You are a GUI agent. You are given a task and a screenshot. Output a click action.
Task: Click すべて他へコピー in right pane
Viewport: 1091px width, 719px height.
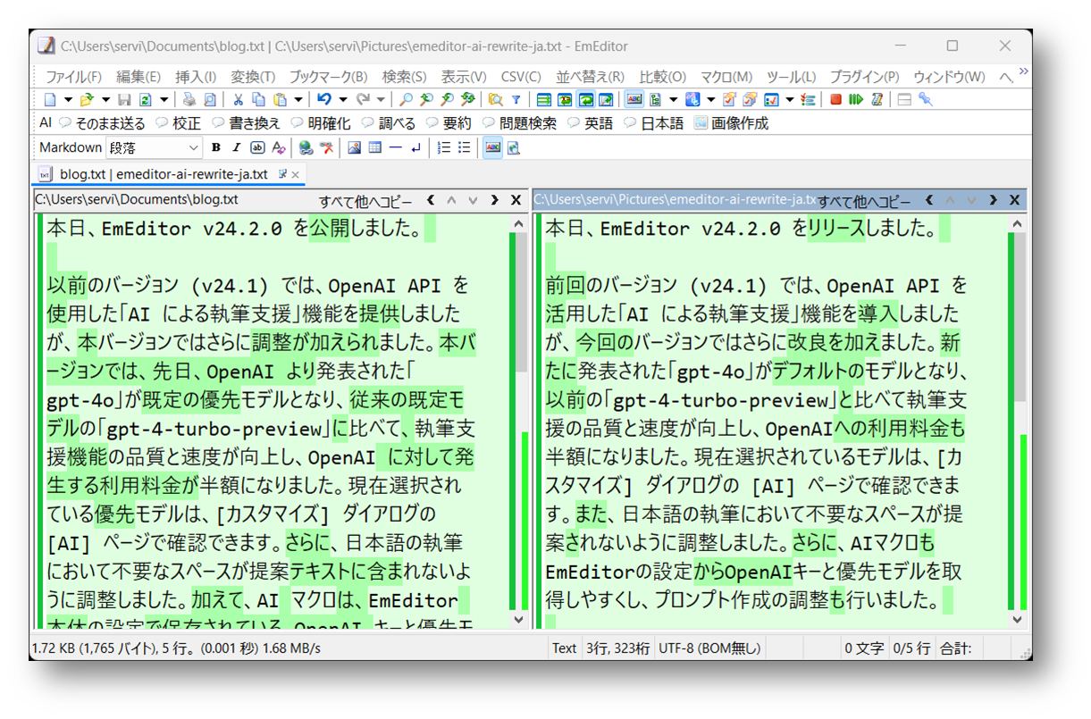point(865,201)
